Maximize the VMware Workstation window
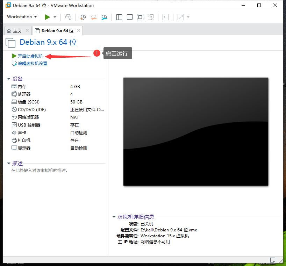 tap(259, 5)
